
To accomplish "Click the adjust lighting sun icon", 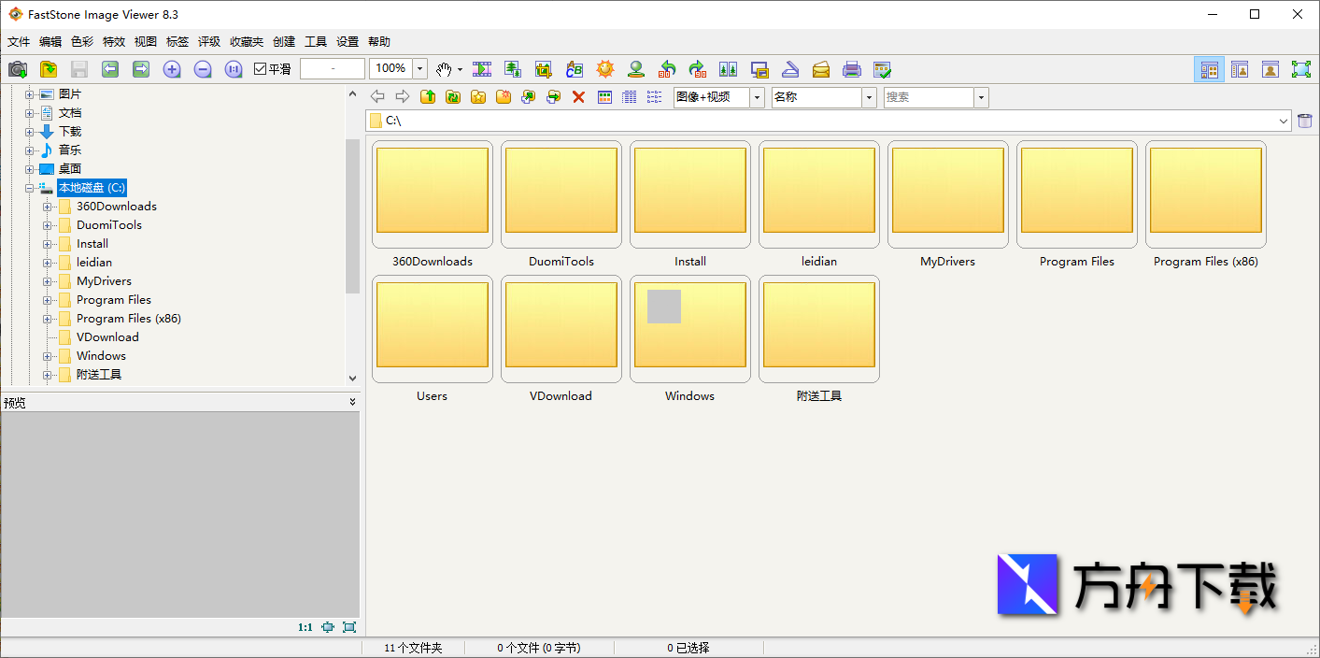I will pyautogui.click(x=605, y=68).
